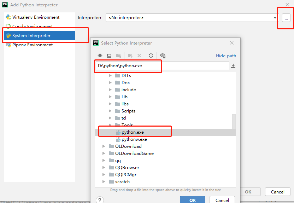Click the pythonw.exe file icon
This screenshot has height=203, width=294.
118,139
